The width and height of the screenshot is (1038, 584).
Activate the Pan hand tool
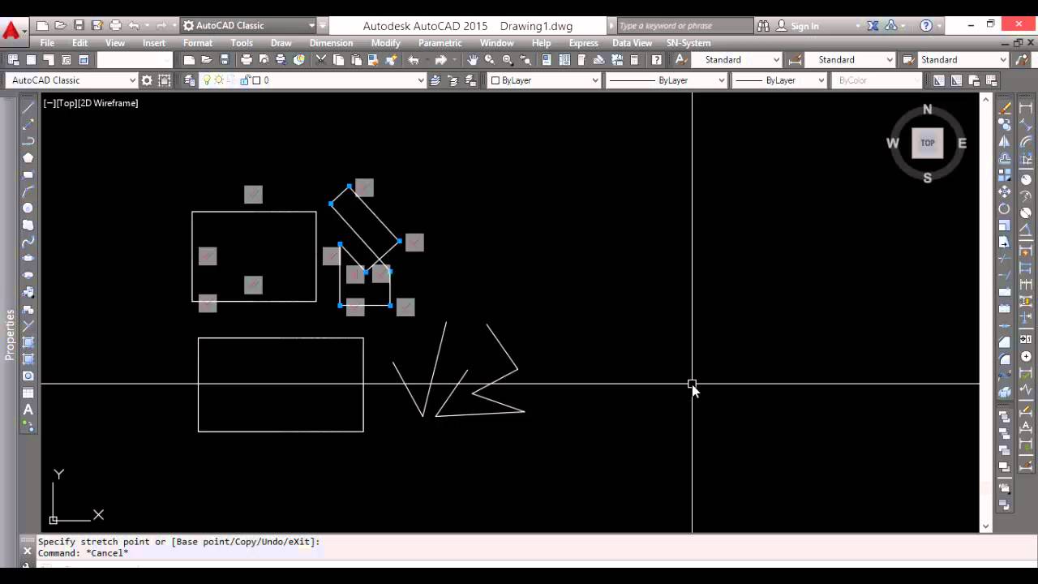tap(473, 60)
